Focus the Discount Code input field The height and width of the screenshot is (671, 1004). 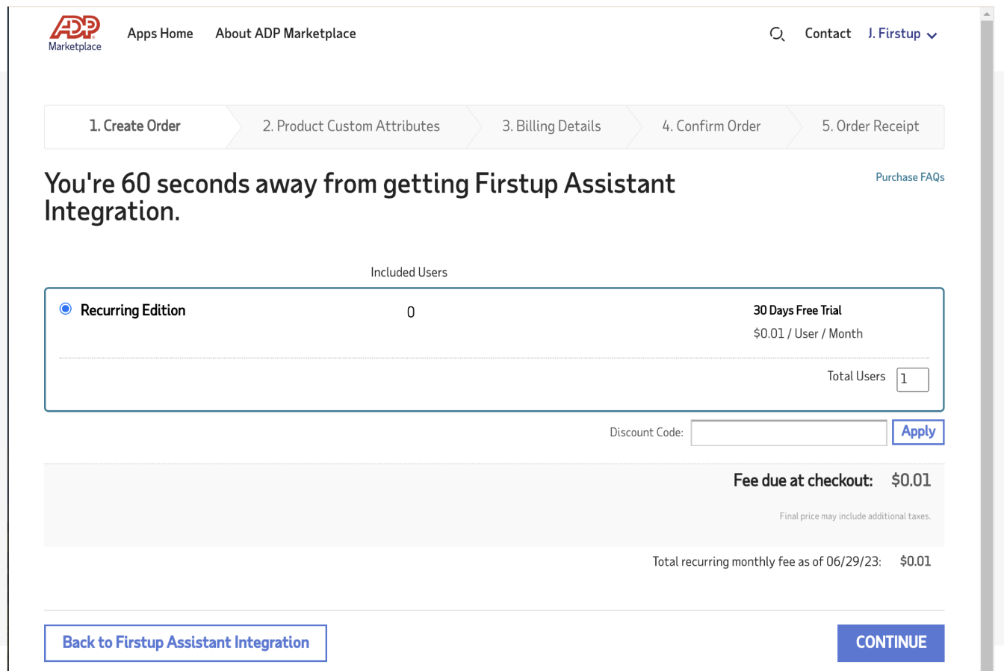point(789,433)
